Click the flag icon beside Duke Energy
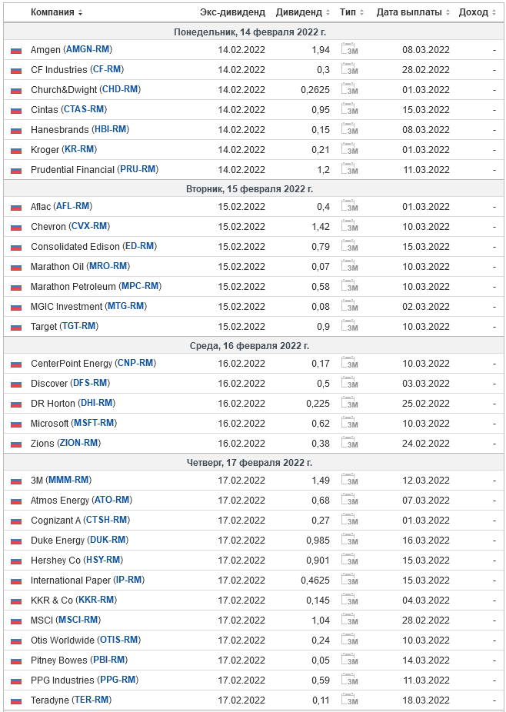 [16, 541]
